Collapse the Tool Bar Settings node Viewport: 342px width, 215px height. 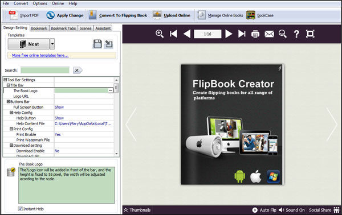pos(5,80)
